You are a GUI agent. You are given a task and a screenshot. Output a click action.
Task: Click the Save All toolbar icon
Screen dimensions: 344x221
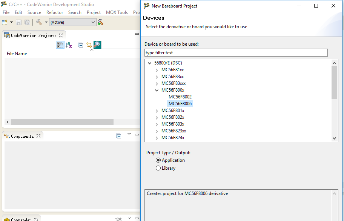pos(28,22)
